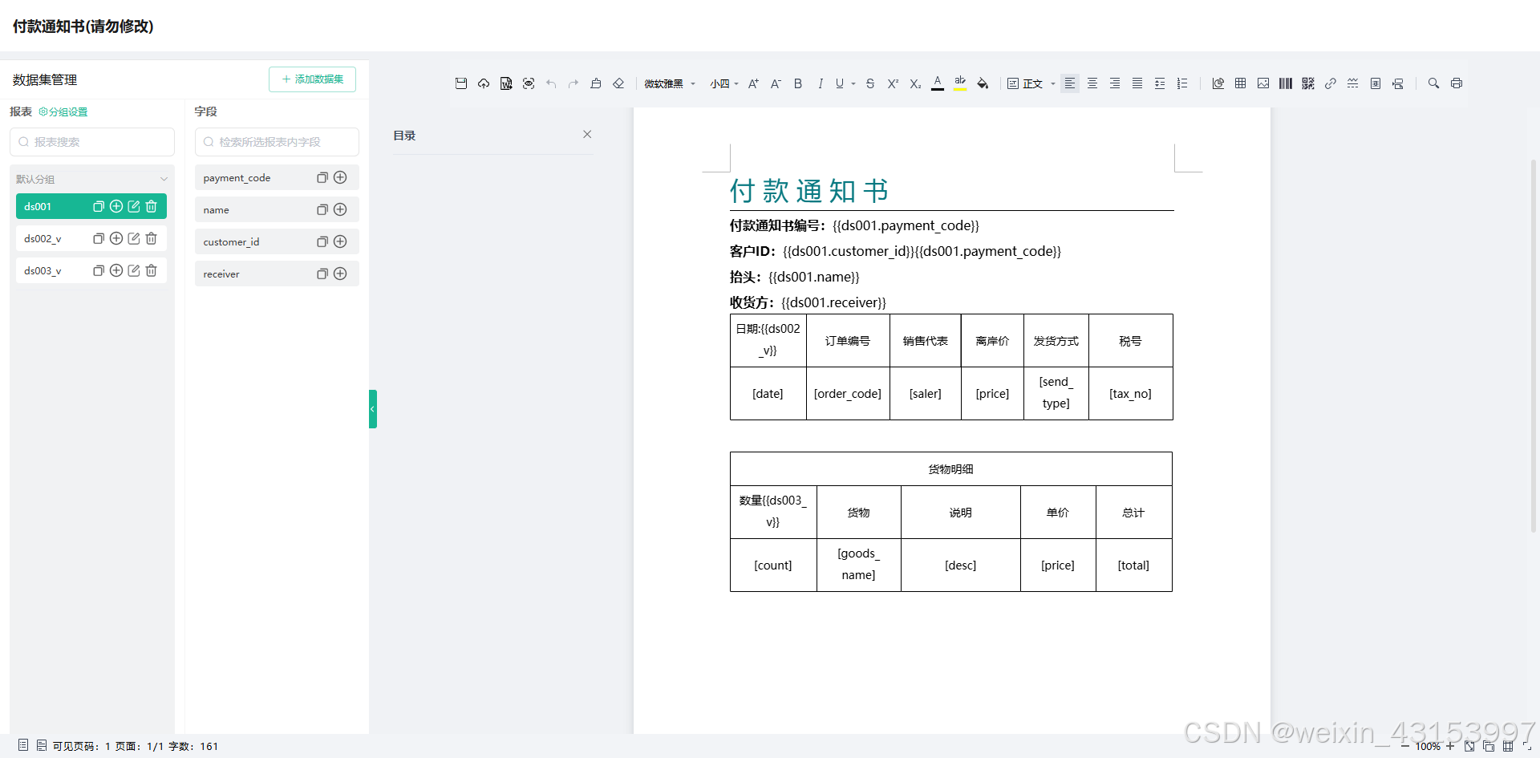The height and width of the screenshot is (758, 1540).
Task: Print the document
Action: point(1457,83)
